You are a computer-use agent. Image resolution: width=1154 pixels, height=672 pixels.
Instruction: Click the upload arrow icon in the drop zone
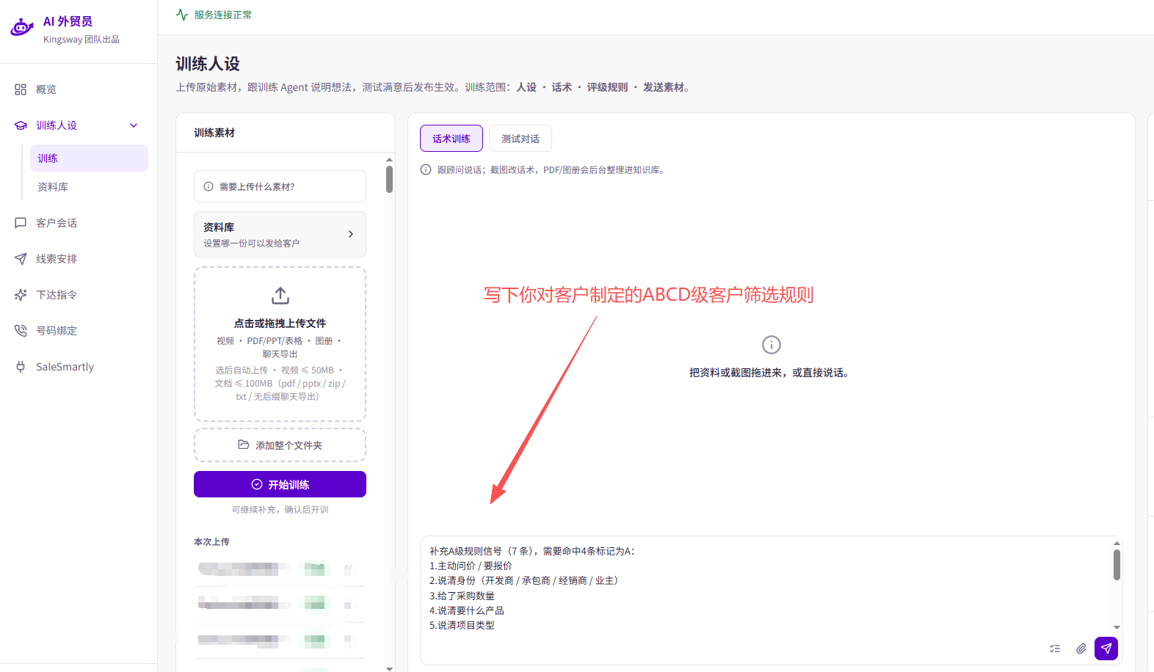(x=280, y=296)
